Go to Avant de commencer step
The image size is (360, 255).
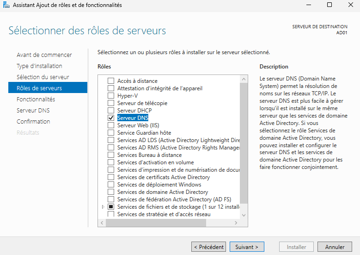point(44,55)
